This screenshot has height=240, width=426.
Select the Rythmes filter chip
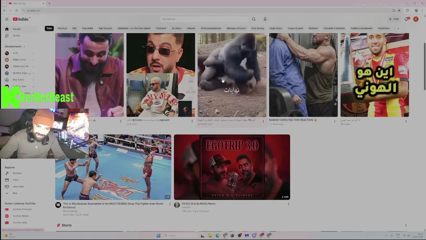[x=313, y=28]
